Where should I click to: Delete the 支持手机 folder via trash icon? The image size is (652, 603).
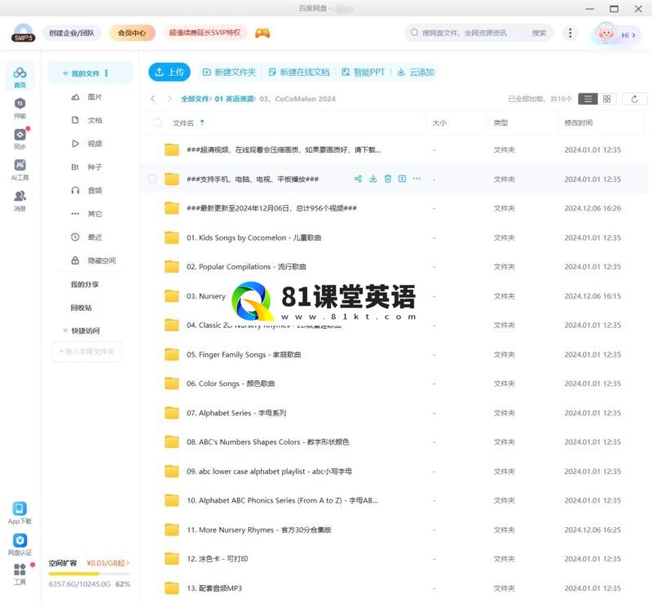388,179
